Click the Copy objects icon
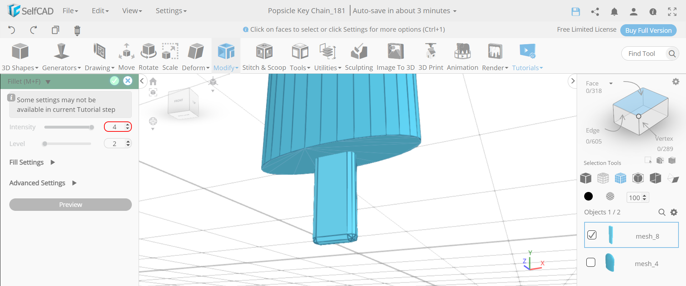Screen dimensions: 686x286 [x=55, y=30]
